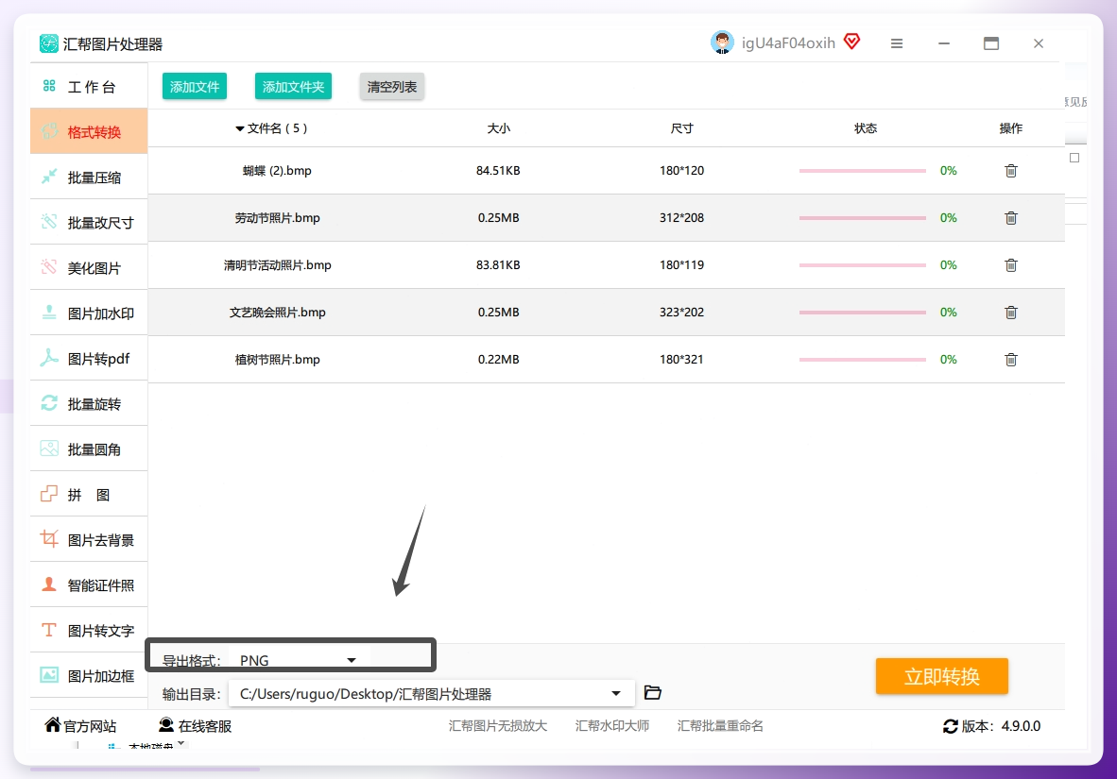Open the 汇帮批量重命名 link
This screenshot has height=779, width=1117.
(x=720, y=725)
